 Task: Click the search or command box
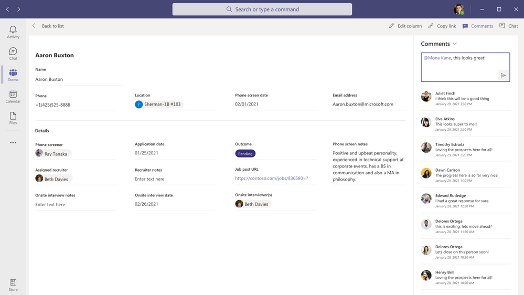[x=262, y=9]
